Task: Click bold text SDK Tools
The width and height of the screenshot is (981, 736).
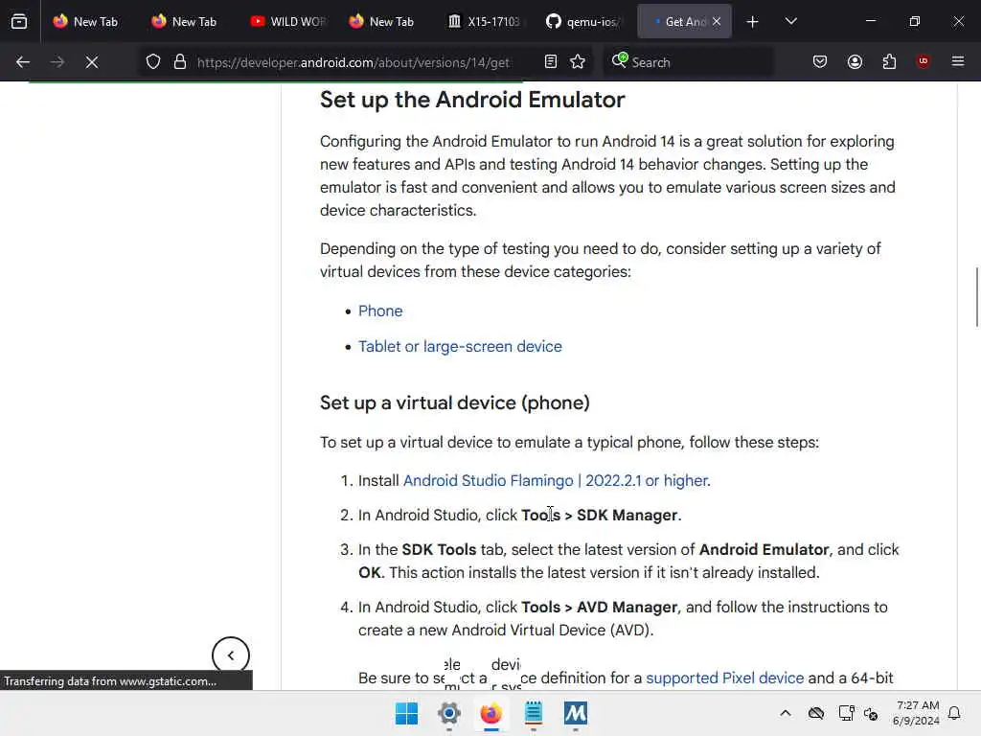Action: tap(439, 549)
